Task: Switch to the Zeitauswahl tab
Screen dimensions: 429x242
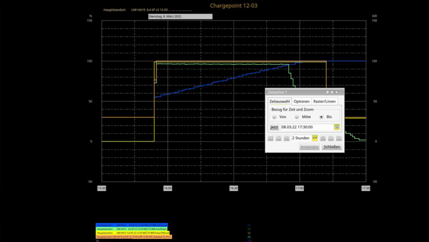Action: tap(280, 101)
